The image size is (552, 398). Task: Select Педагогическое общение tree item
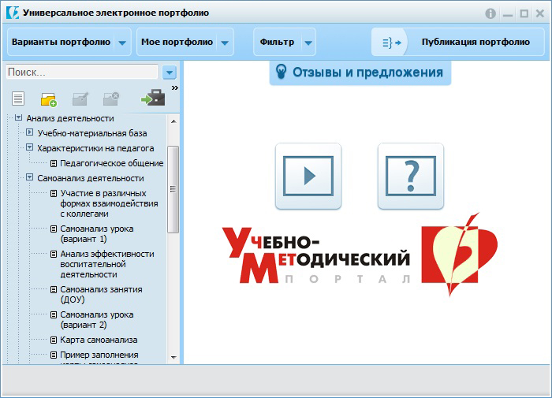pos(112,163)
